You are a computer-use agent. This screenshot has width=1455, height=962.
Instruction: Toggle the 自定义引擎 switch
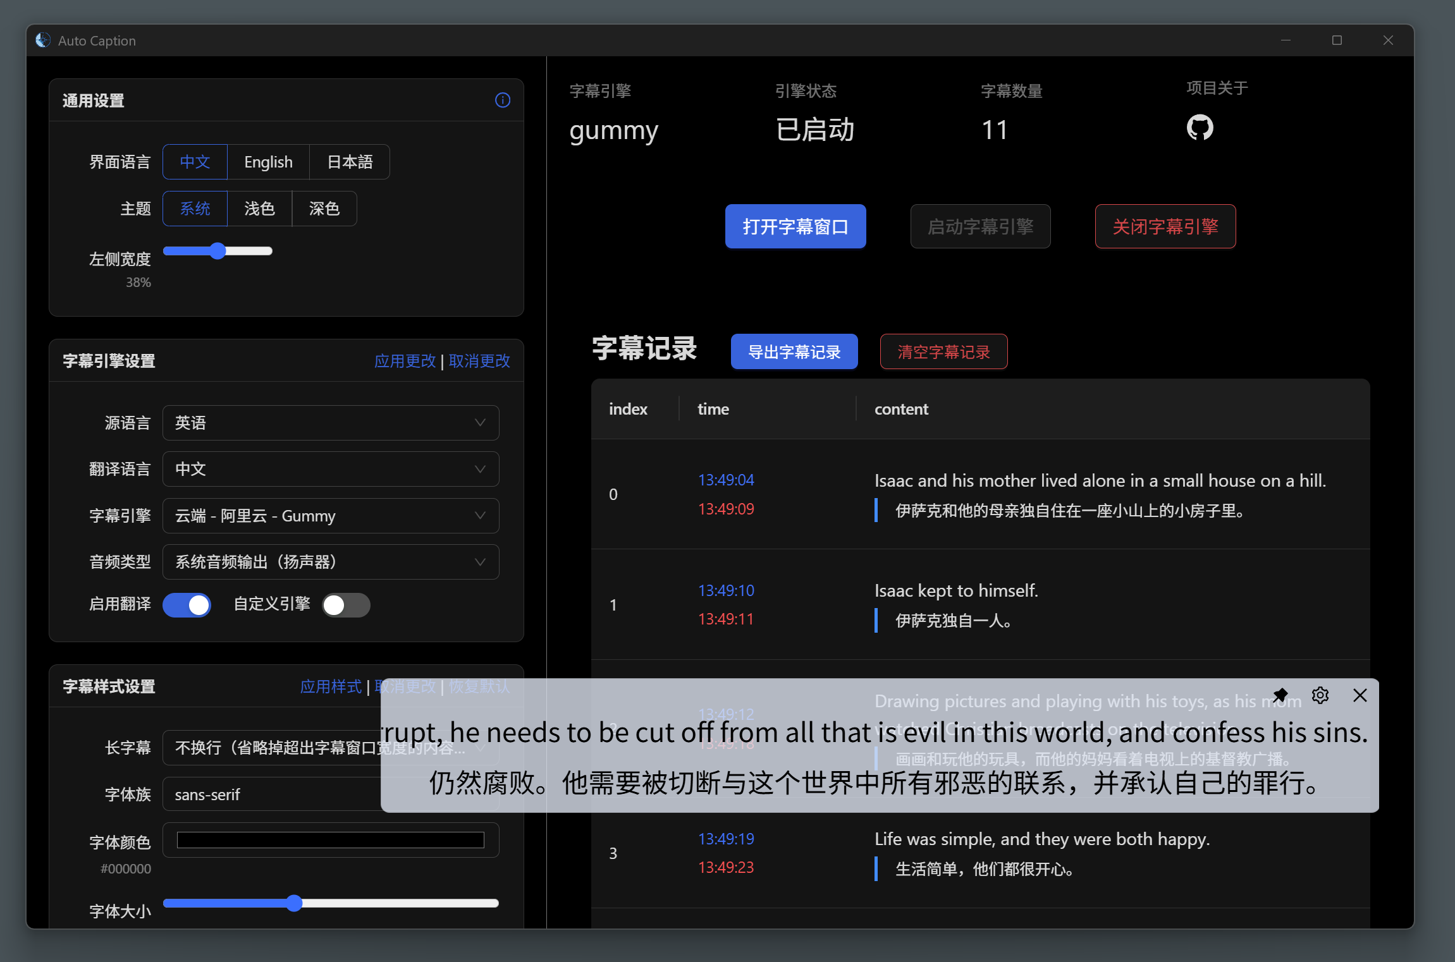346,605
